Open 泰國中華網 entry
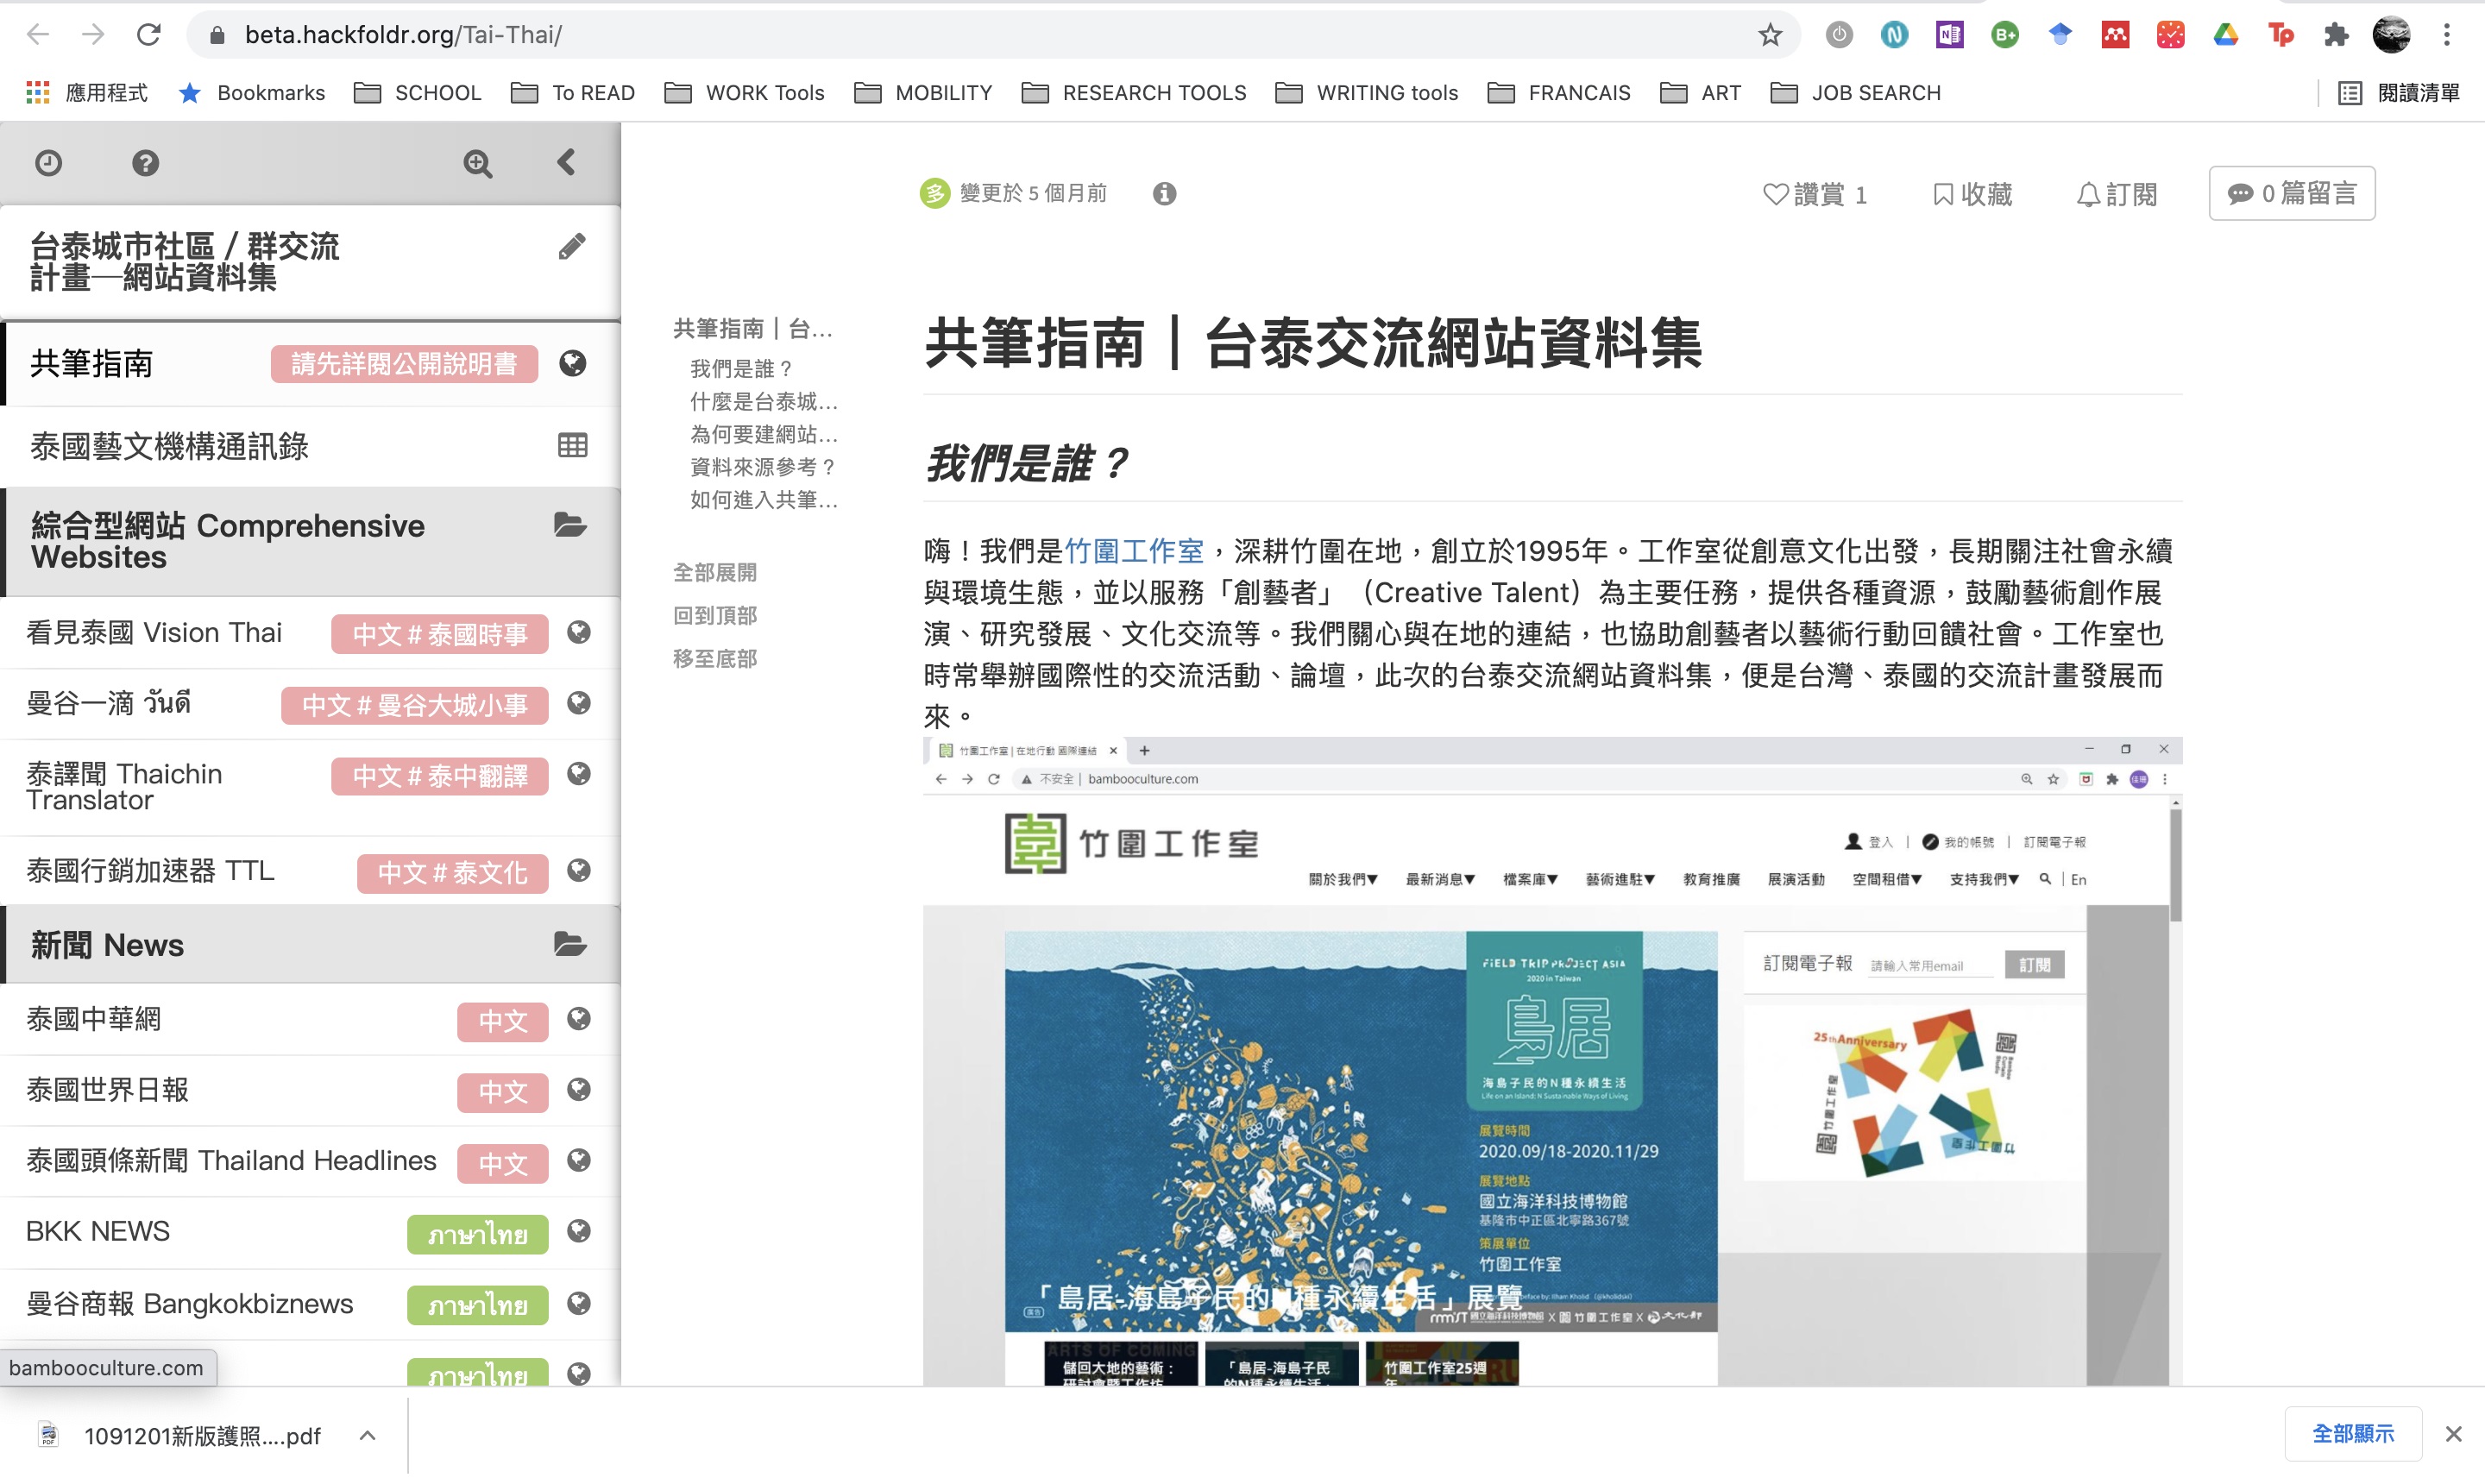Image resolution: width=2485 pixels, height=1484 pixels. [x=93, y=1019]
